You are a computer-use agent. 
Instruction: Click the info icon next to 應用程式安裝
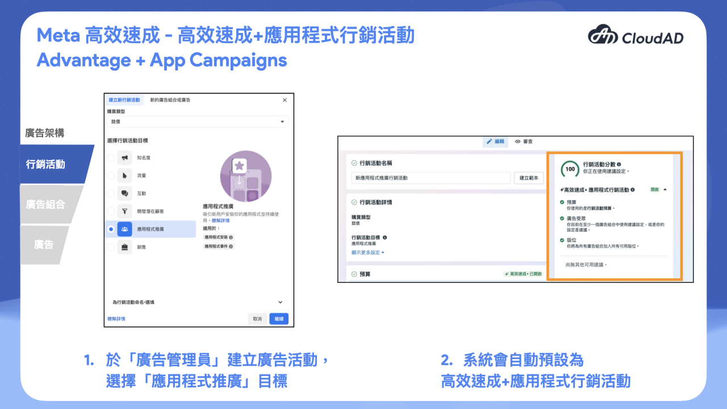point(231,237)
